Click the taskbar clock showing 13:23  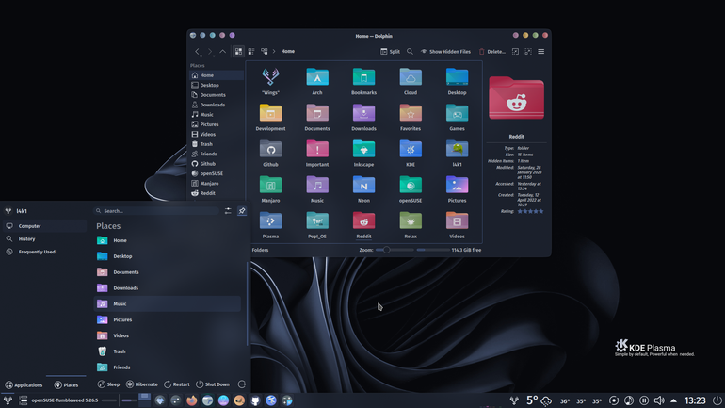pyautogui.click(x=695, y=400)
